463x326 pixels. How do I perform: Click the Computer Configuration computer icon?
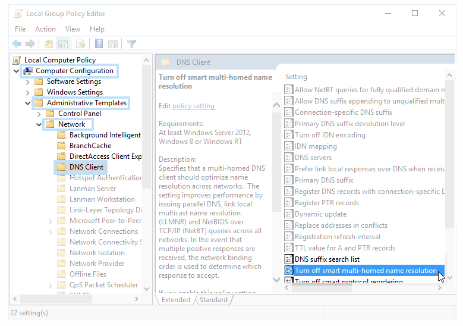28,71
